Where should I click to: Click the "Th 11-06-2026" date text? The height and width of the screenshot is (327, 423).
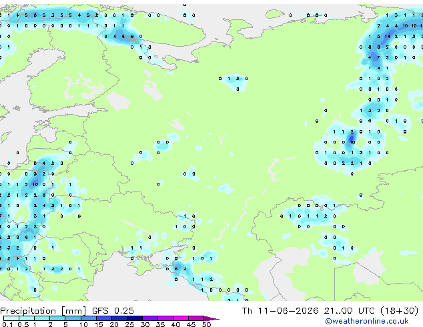pyautogui.click(x=280, y=311)
